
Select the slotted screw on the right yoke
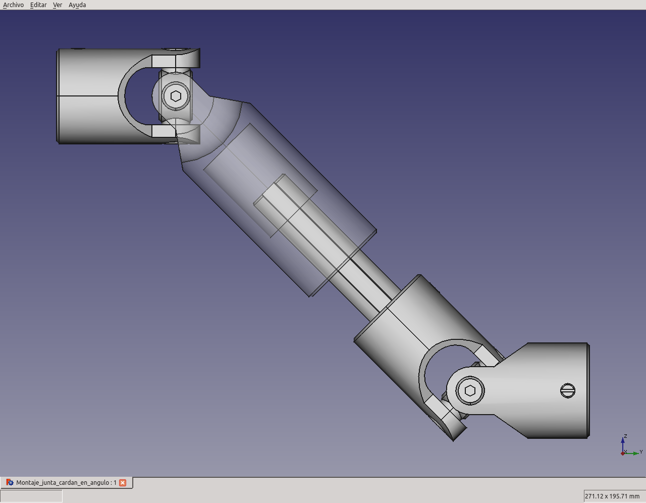pyautogui.click(x=568, y=390)
